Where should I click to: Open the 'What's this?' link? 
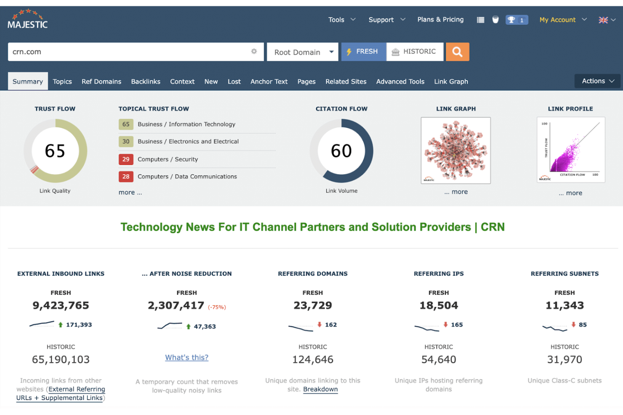point(186,357)
